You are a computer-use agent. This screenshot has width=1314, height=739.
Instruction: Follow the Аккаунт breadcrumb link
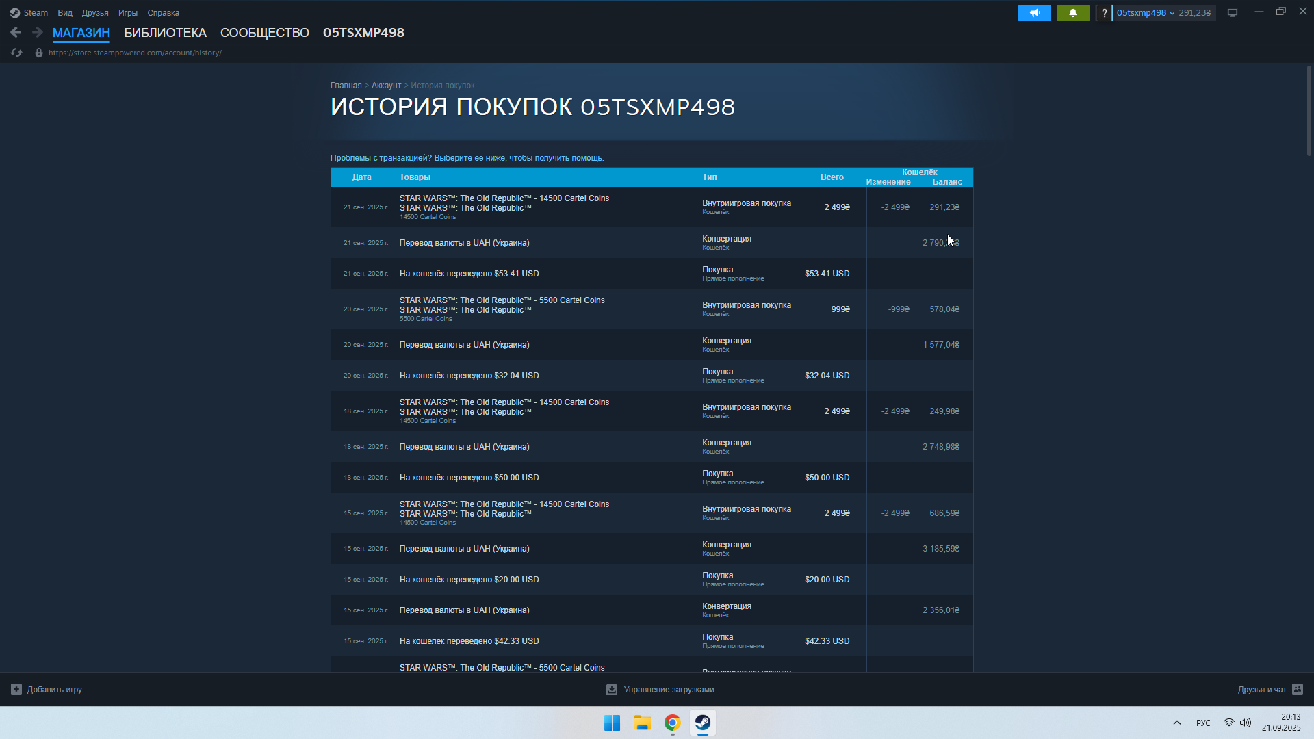point(386,86)
